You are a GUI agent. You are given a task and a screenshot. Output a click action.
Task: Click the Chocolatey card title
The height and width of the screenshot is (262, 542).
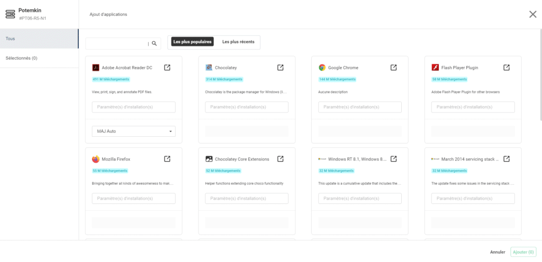point(225,68)
